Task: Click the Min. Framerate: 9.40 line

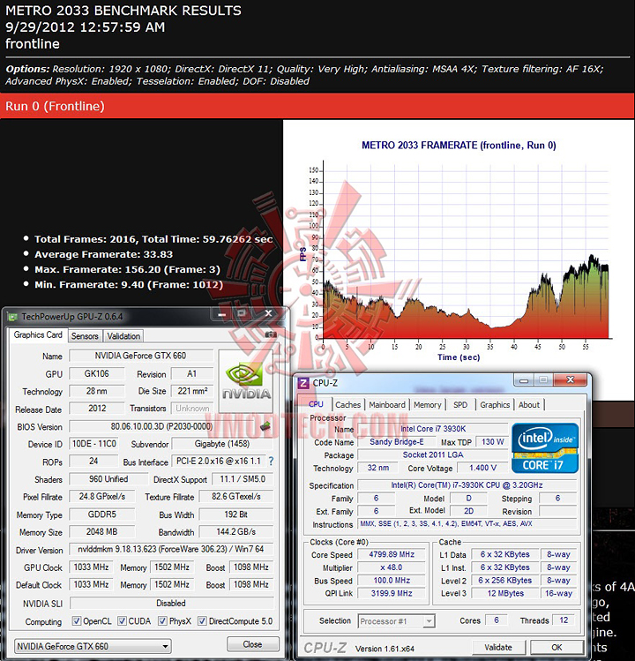Action: point(129,284)
